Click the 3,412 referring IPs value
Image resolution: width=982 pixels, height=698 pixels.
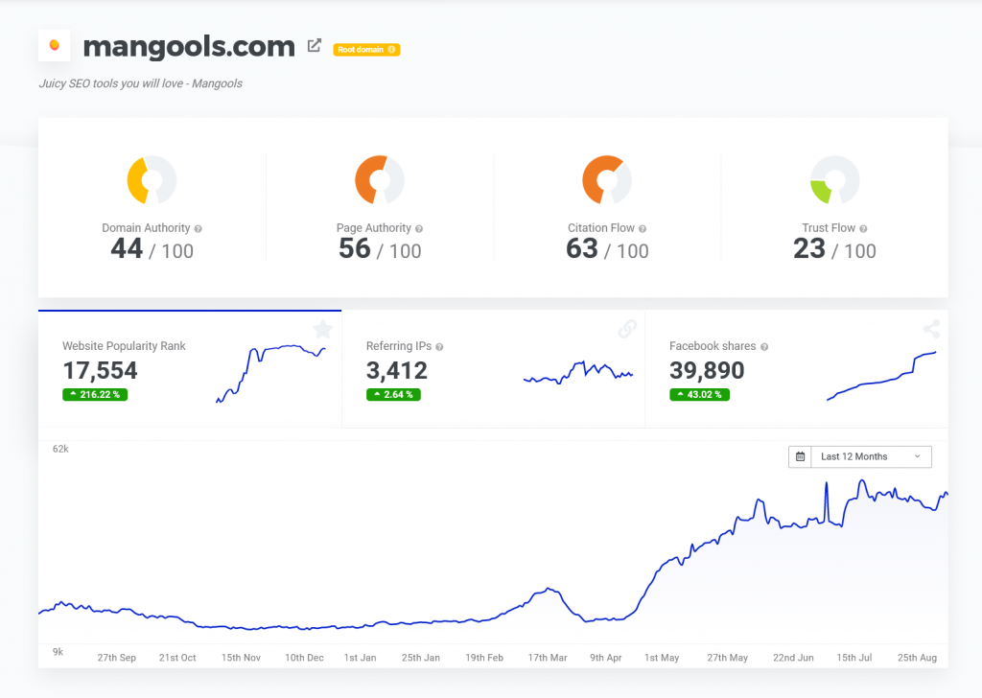tap(396, 371)
